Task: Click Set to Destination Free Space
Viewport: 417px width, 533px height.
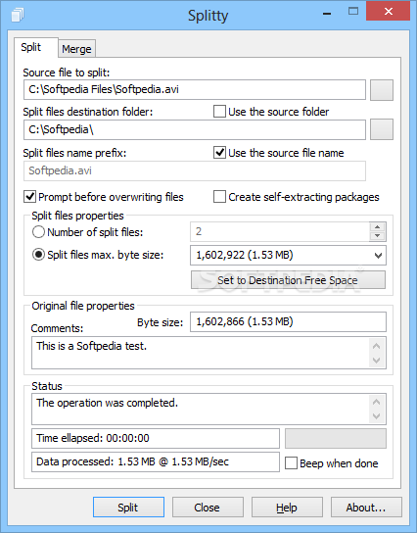Action: [288, 280]
